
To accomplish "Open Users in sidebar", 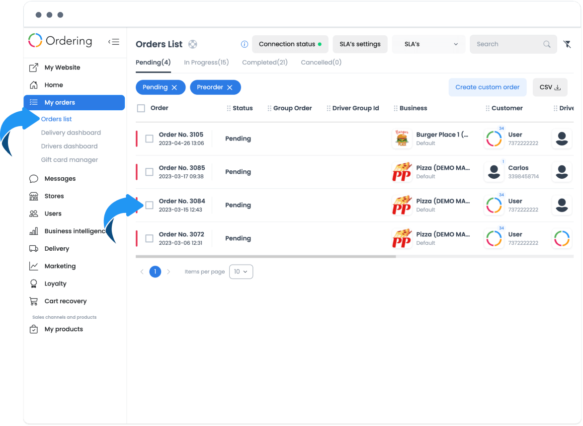I will tap(75, 213).
